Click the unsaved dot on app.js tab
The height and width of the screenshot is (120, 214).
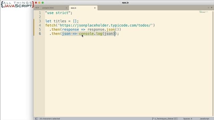point(95,8)
